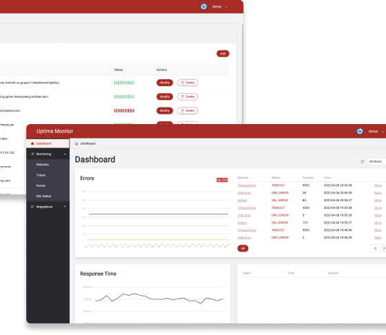The image size is (386, 335).
Task: Click the Add button in the back window
Action: pyautogui.click(x=223, y=54)
